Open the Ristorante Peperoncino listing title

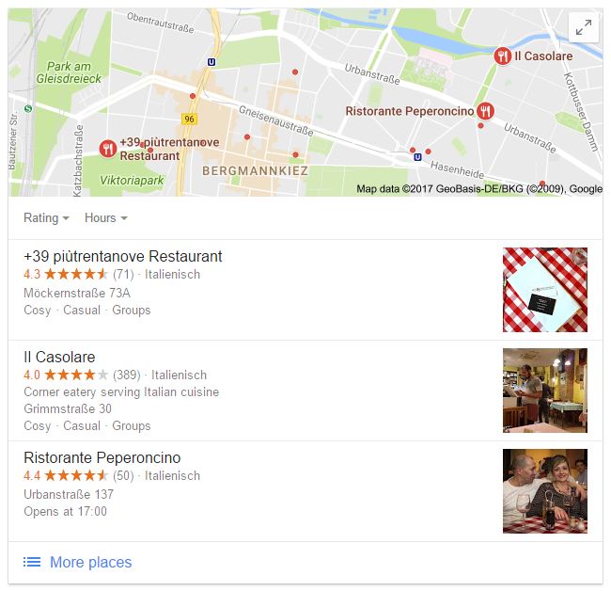102,457
